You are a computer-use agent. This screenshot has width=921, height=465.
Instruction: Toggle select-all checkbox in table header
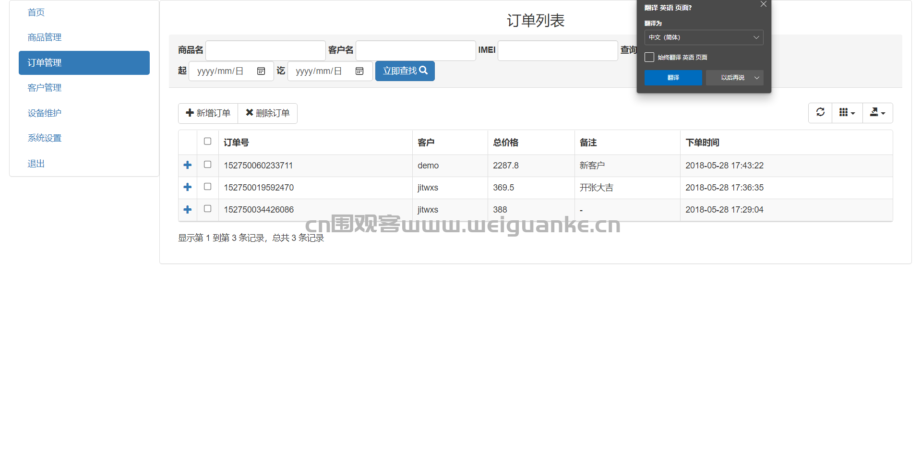point(207,141)
